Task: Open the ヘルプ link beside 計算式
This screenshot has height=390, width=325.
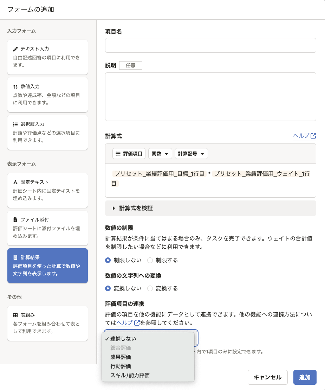Action: click(304, 136)
